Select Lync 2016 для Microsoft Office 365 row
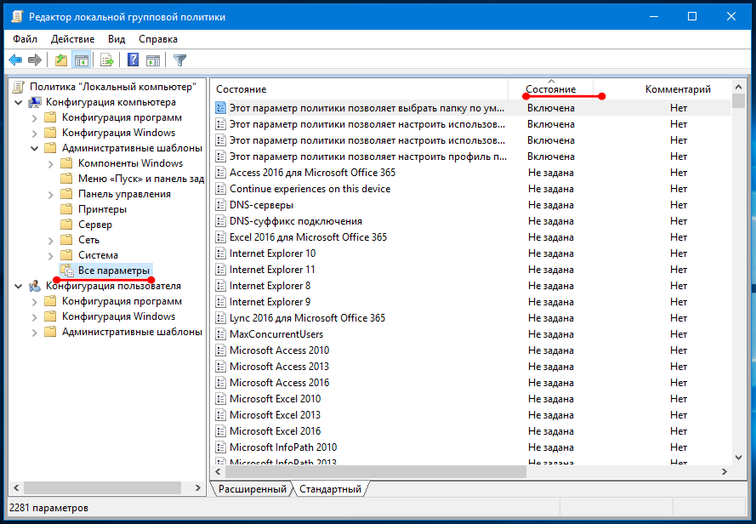The width and height of the screenshot is (756, 524). (x=307, y=318)
